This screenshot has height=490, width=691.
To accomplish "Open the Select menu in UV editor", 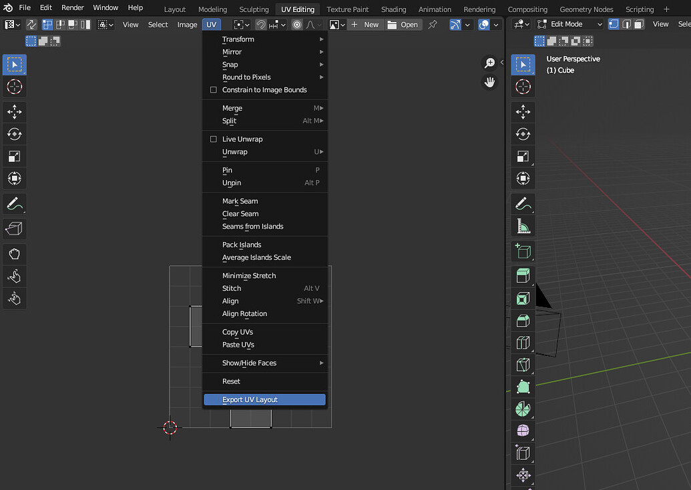I will click(158, 25).
